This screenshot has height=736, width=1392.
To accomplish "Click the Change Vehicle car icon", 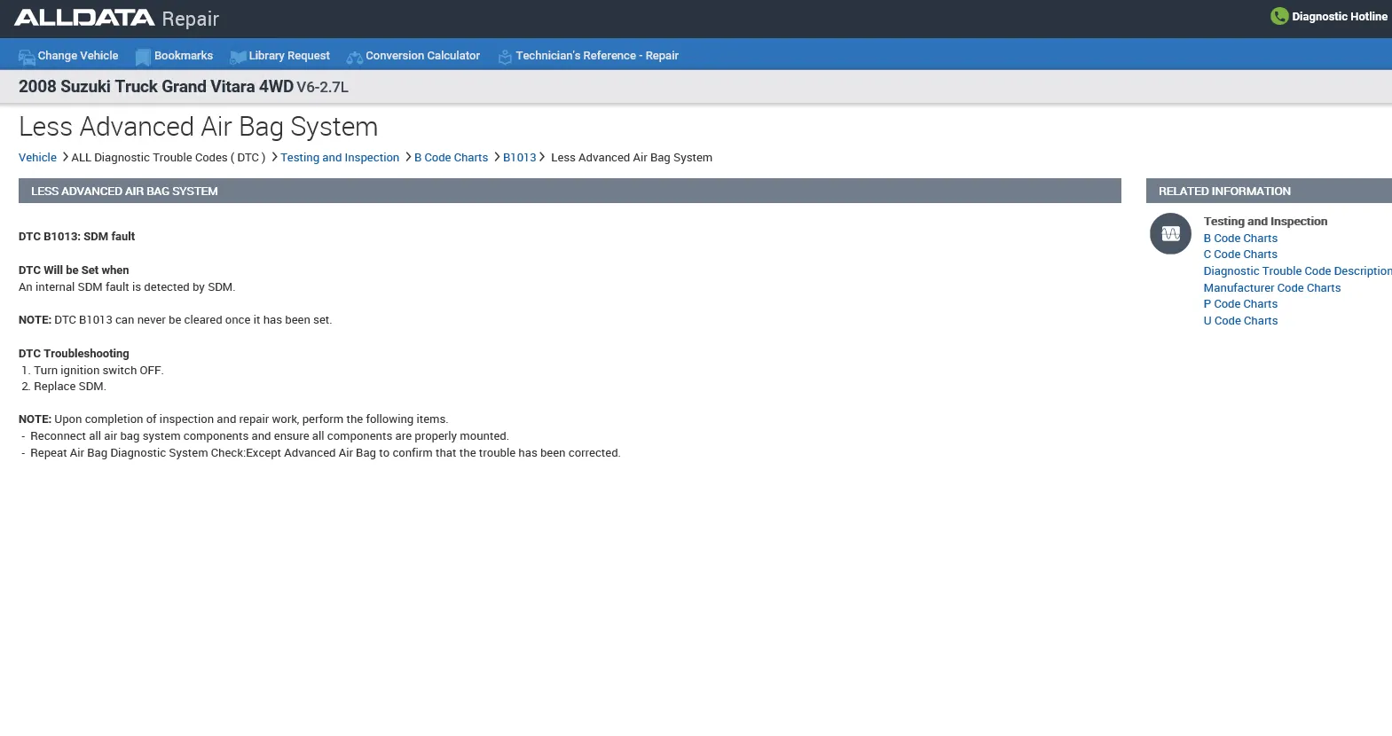I will [27, 58].
